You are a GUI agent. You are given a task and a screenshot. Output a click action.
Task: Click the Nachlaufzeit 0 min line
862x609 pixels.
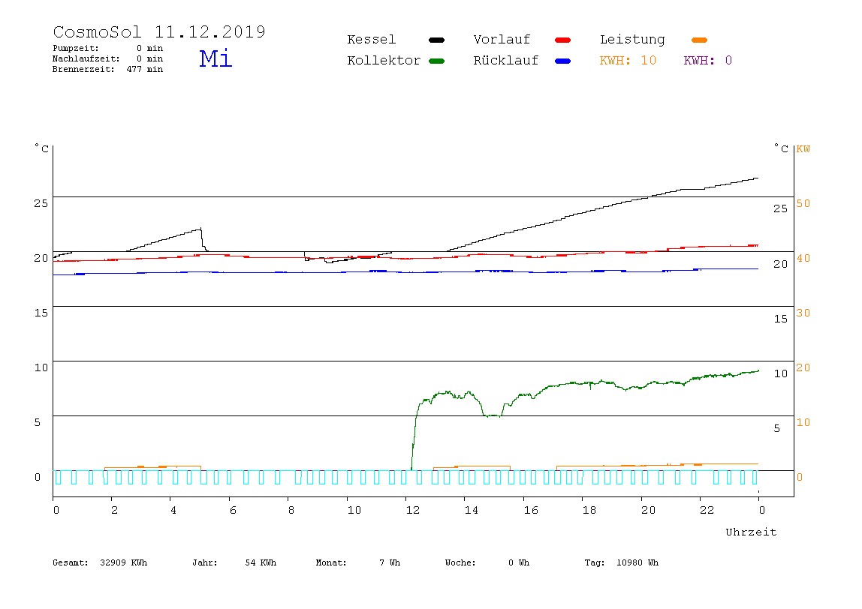(x=108, y=58)
